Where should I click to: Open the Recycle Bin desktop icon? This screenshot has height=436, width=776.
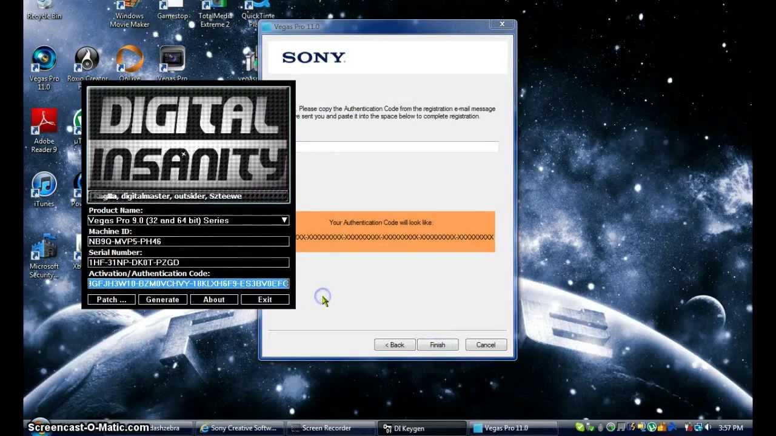tap(44, 10)
